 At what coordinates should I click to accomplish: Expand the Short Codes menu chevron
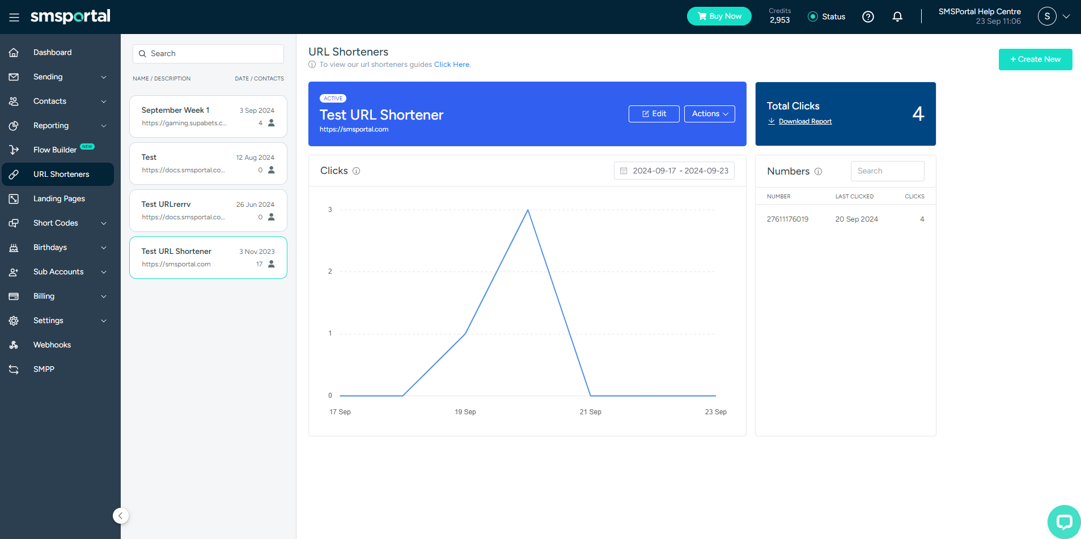pos(104,223)
